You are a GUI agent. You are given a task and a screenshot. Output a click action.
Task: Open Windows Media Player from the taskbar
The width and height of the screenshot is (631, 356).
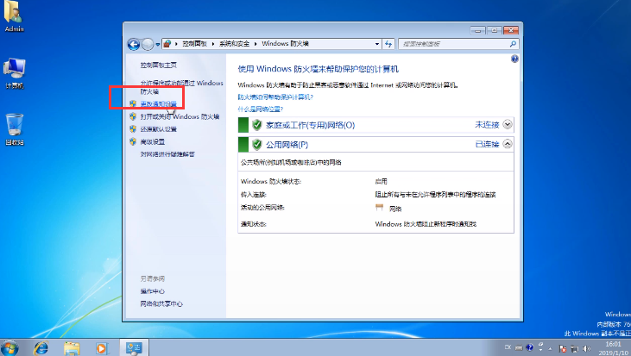coord(101,348)
